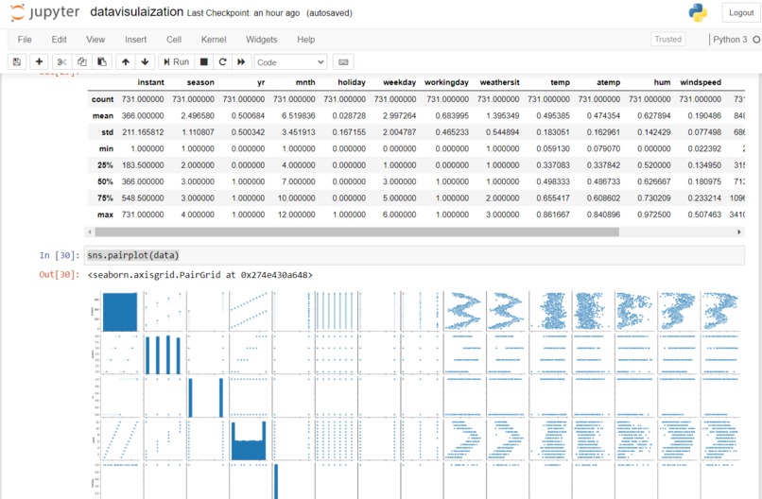Viewport: 762px width, 499px height.
Task: Click the Jupyter logo
Action: click(44, 12)
